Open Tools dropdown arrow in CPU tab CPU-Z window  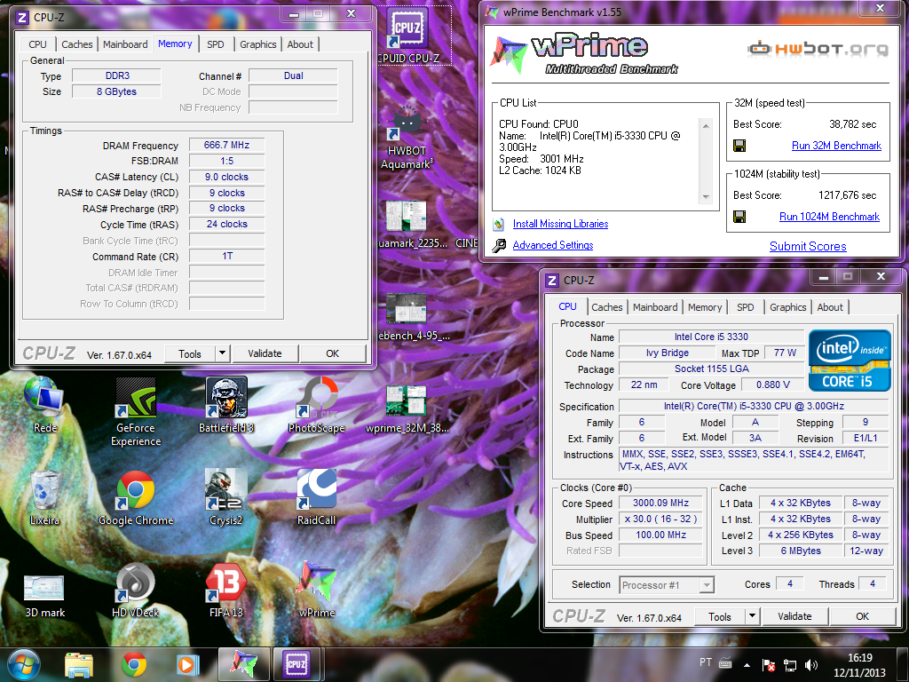[752, 616]
